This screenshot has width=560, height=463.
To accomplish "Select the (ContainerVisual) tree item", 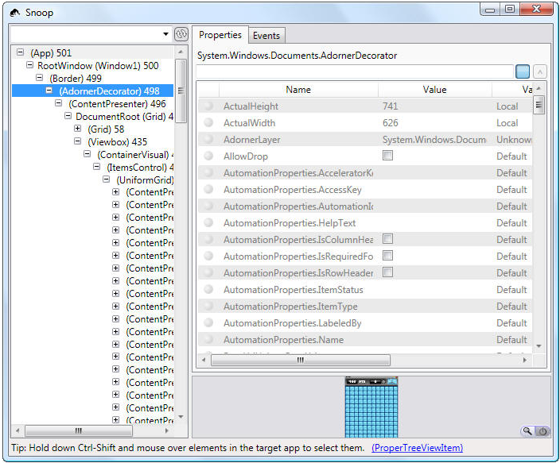I will [135, 154].
